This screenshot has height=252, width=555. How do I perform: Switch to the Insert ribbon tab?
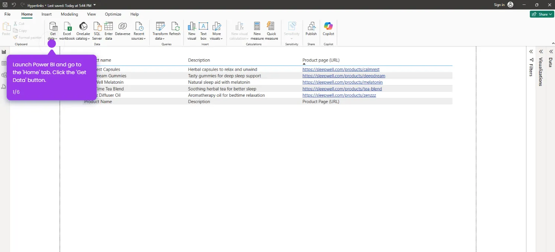click(x=46, y=14)
